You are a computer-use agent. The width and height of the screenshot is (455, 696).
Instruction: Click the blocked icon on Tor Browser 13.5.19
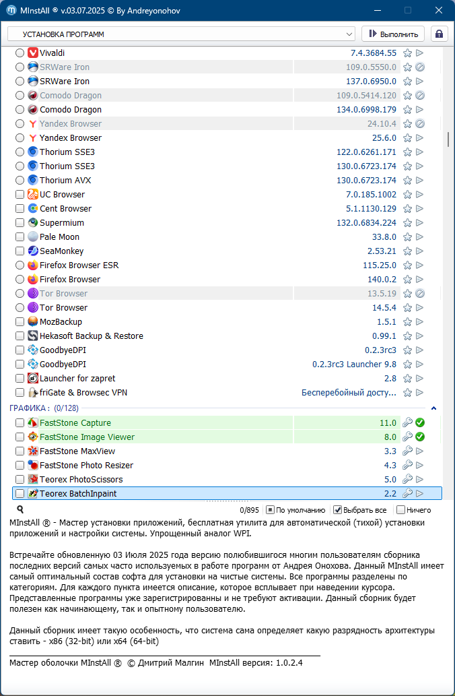tap(420, 293)
